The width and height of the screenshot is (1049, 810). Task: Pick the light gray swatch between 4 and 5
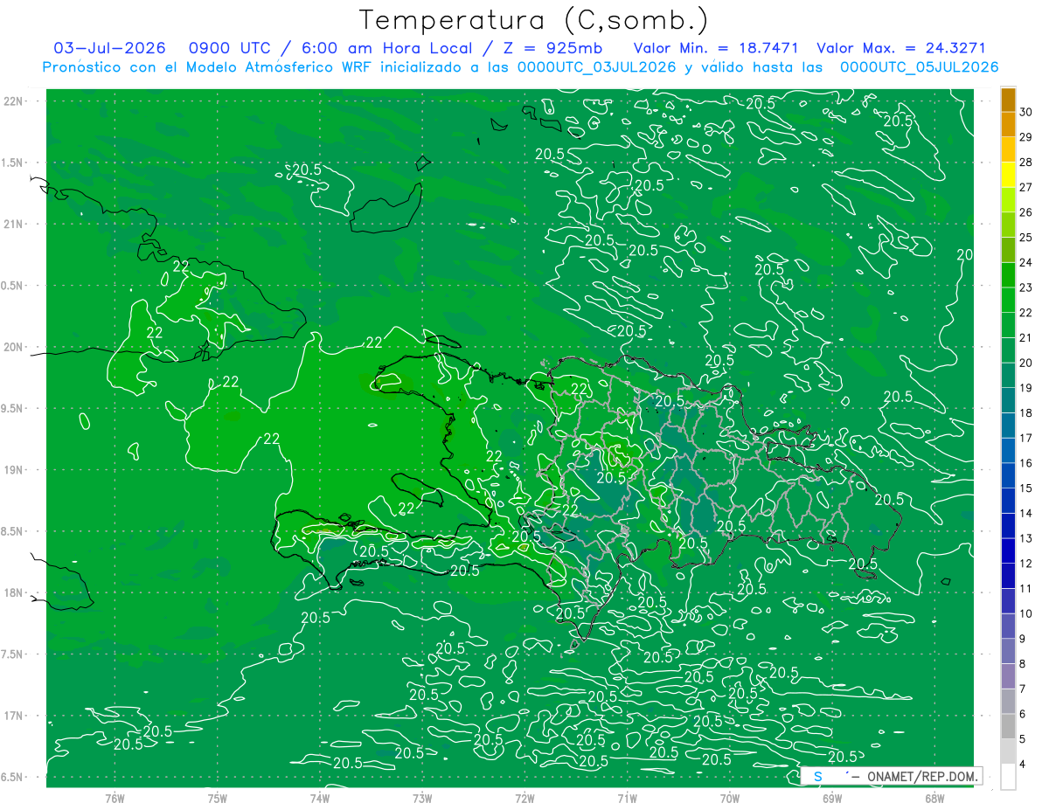point(1009,751)
